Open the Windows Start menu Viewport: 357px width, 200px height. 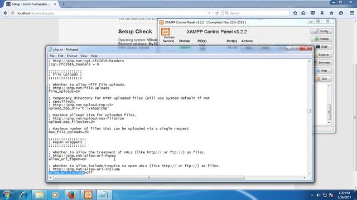click(7, 195)
